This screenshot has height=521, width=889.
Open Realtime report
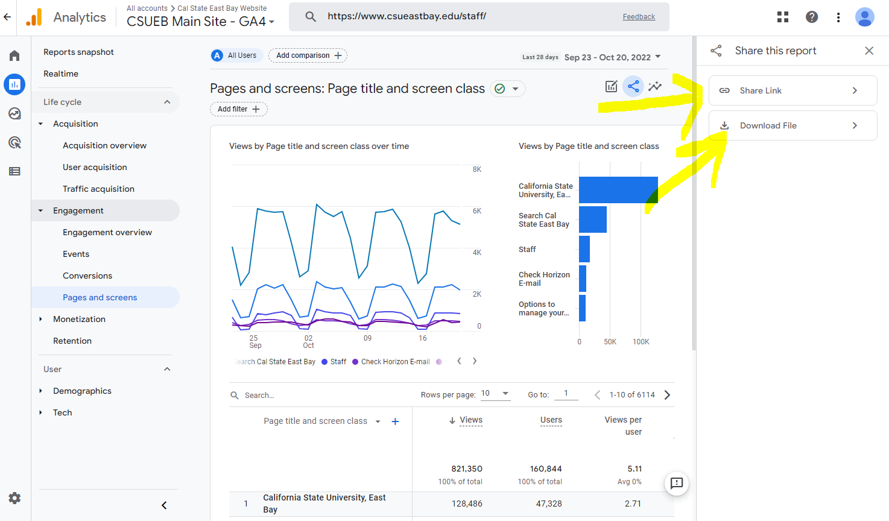tap(61, 74)
